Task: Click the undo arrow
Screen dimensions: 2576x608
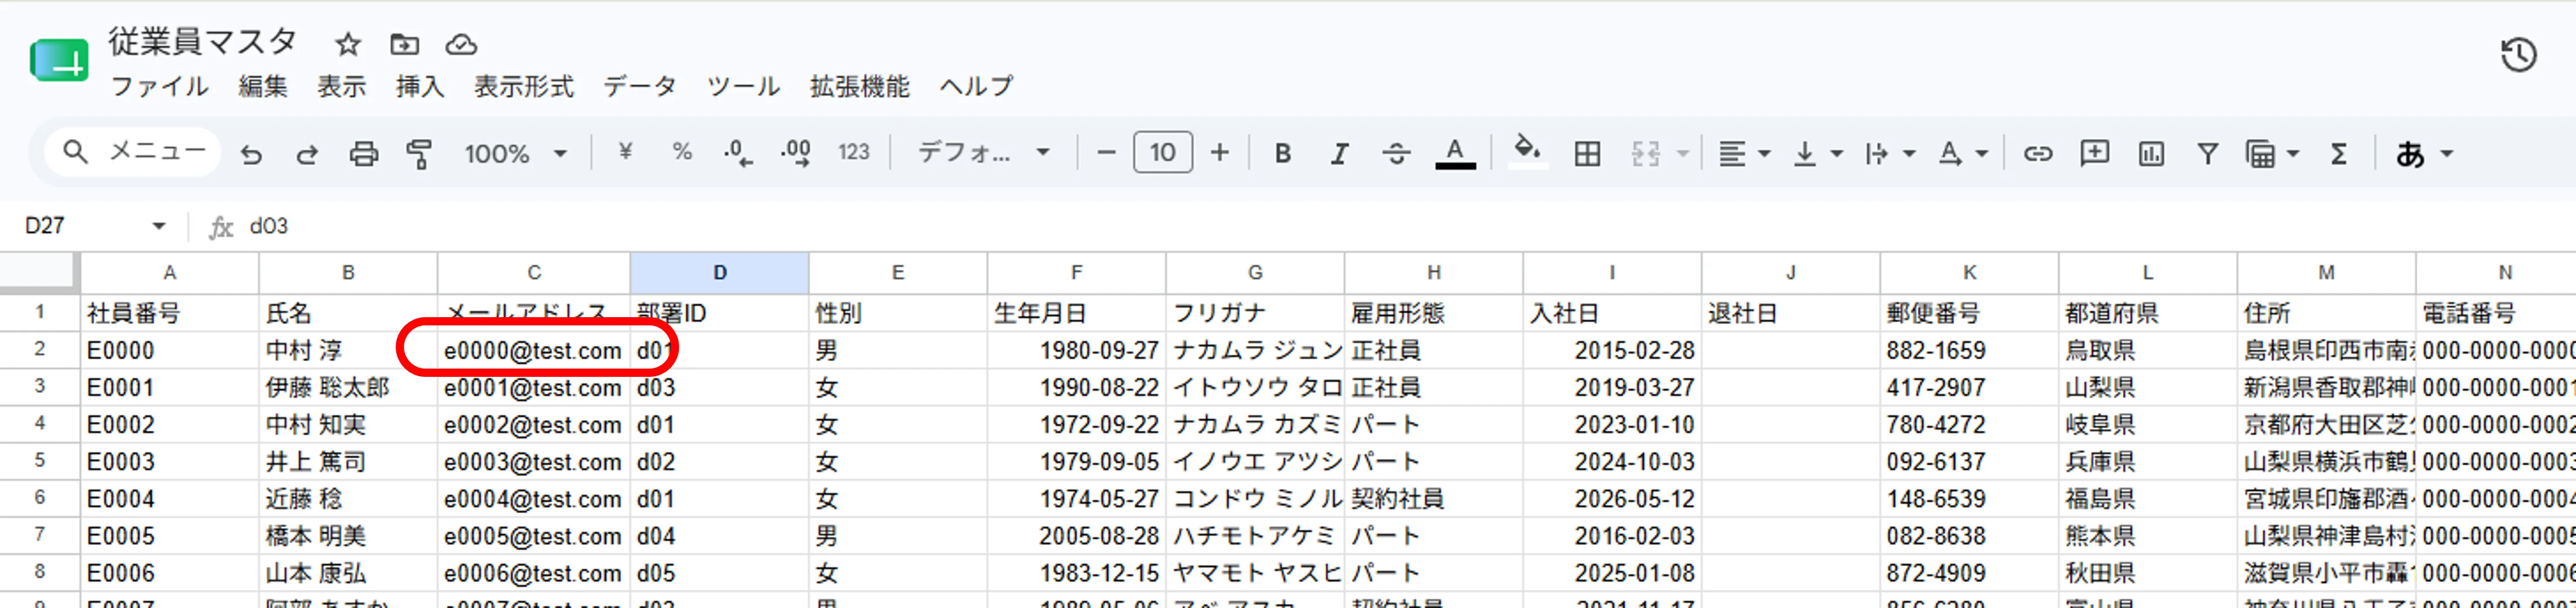Action: [x=251, y=154]
